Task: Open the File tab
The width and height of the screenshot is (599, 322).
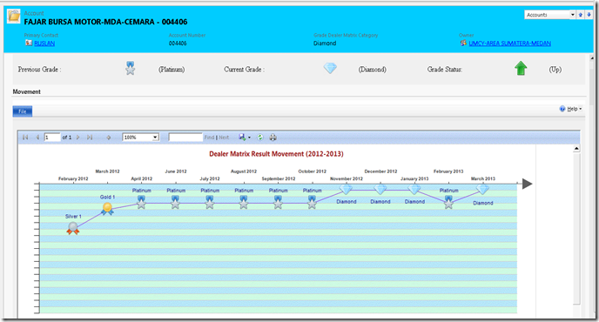Action: point(23,111)
